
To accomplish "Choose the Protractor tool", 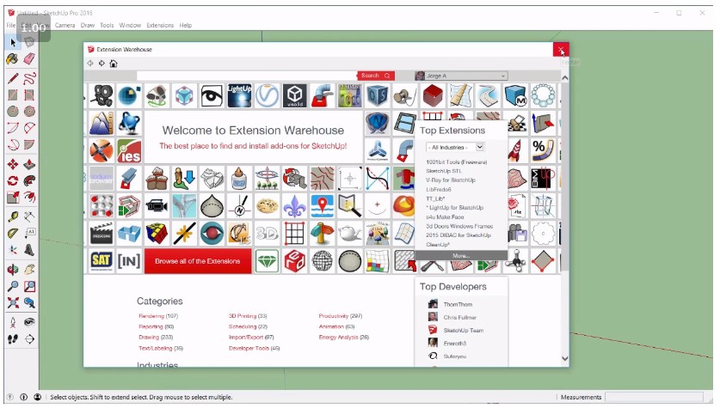I will point(13,234).
